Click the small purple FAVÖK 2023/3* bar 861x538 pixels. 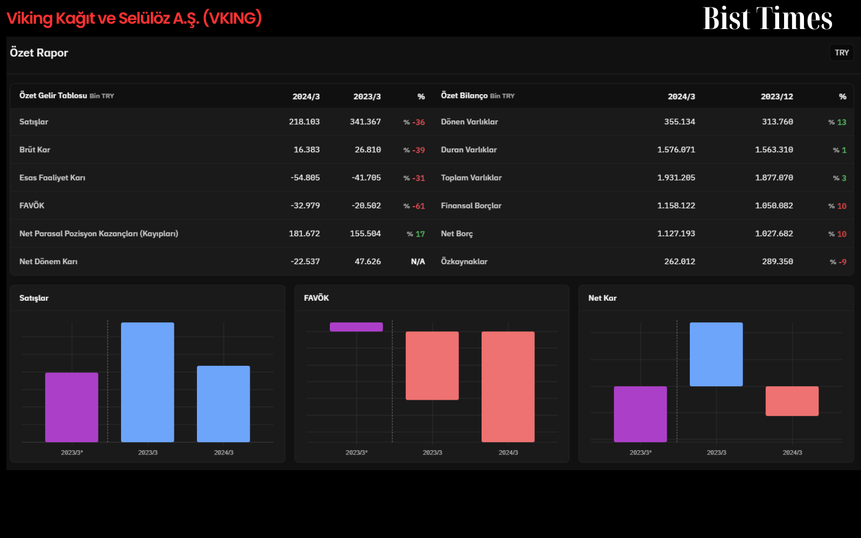356,327
